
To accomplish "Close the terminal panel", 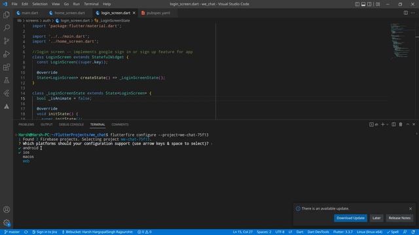I will coord(414,125).
